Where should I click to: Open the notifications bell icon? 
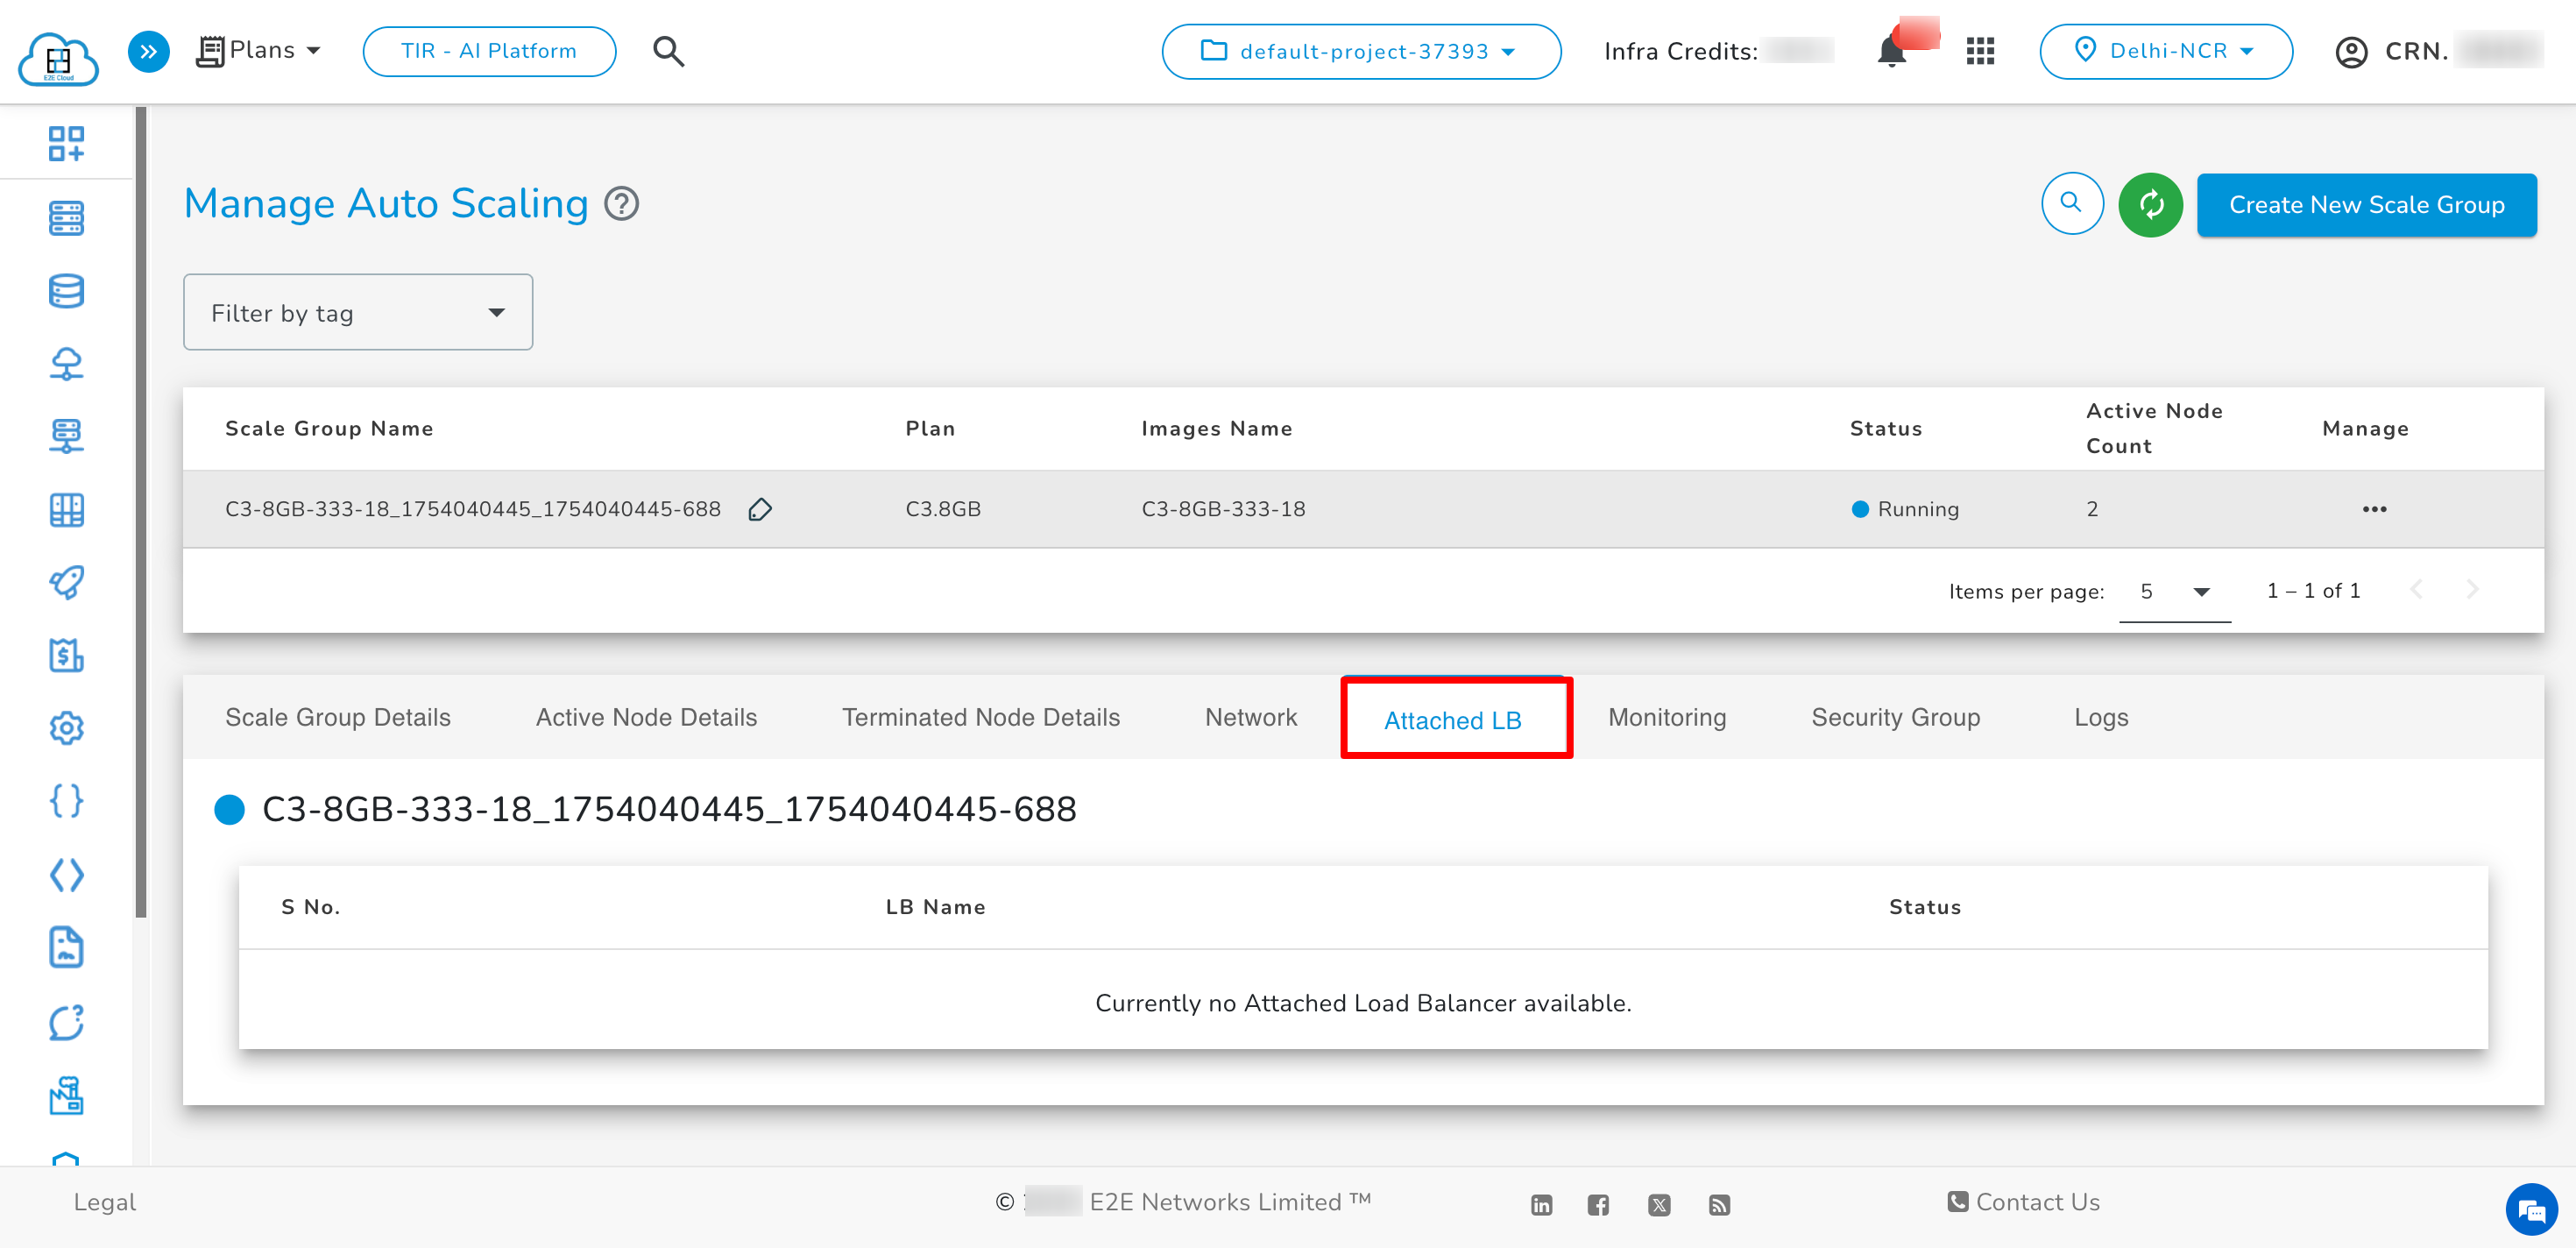point(1891,51)
